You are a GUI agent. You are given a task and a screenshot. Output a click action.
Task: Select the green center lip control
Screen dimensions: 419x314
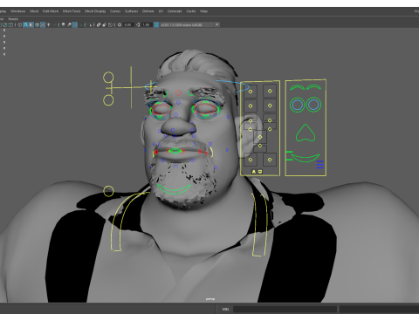pyautogui.click(x=175, y=151)
